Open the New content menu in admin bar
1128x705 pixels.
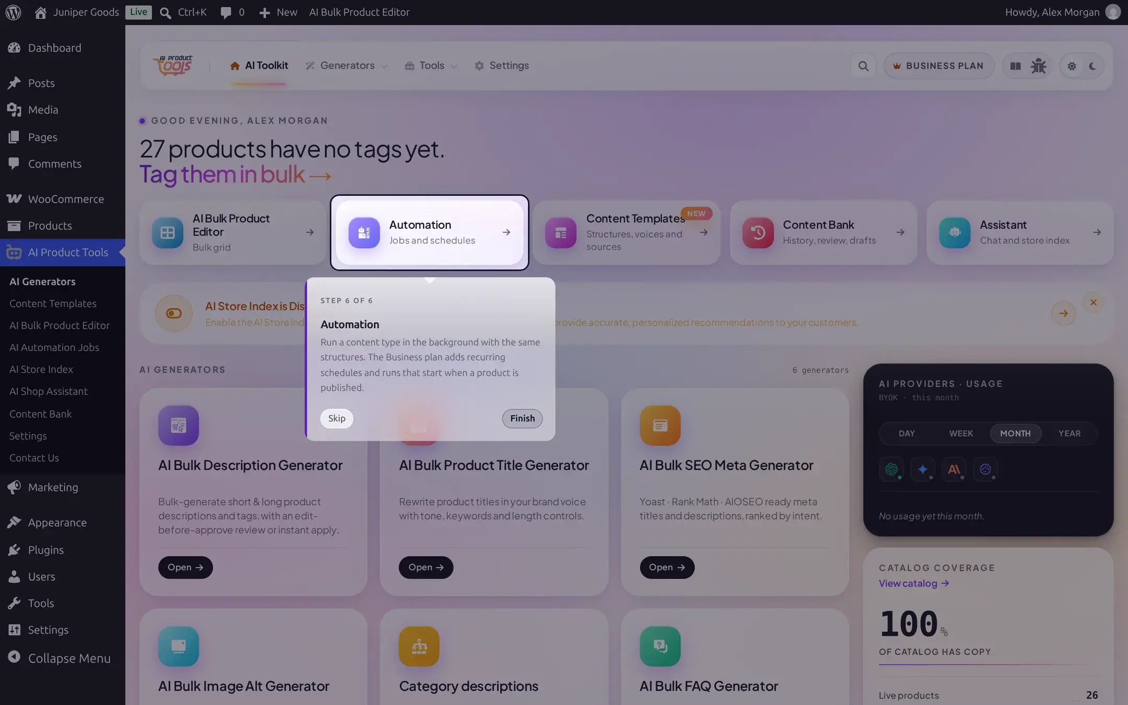pos(278,12)
